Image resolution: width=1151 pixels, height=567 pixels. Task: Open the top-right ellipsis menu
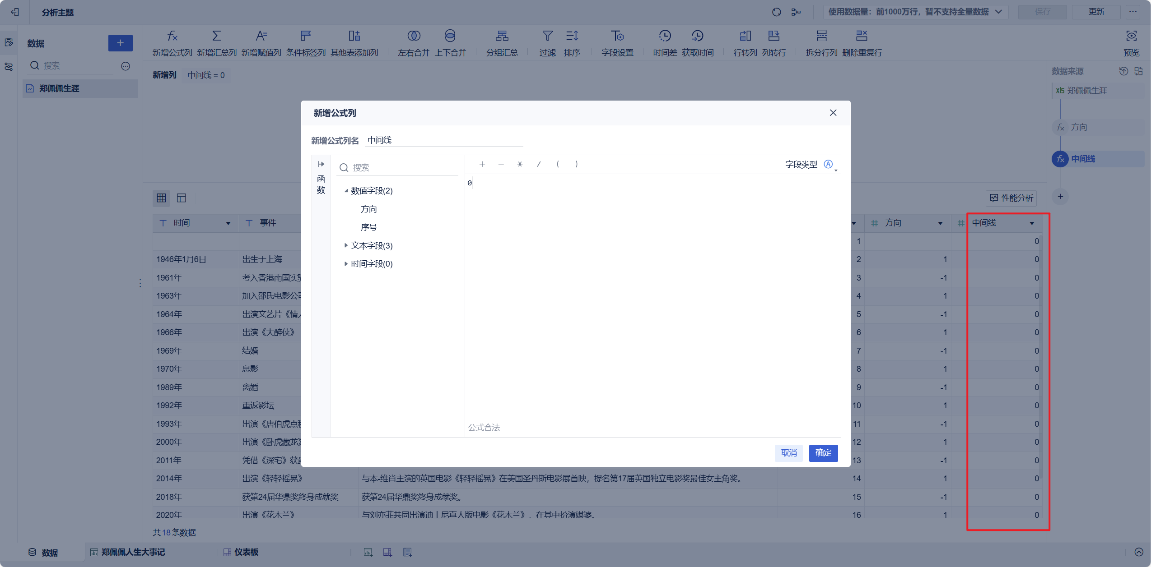point(1132,12)
